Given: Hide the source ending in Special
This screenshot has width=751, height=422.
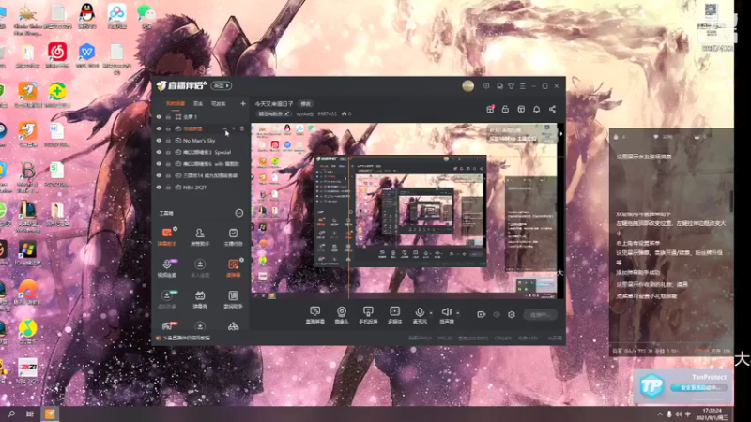Looking at the screenshot, I should 159,152.
